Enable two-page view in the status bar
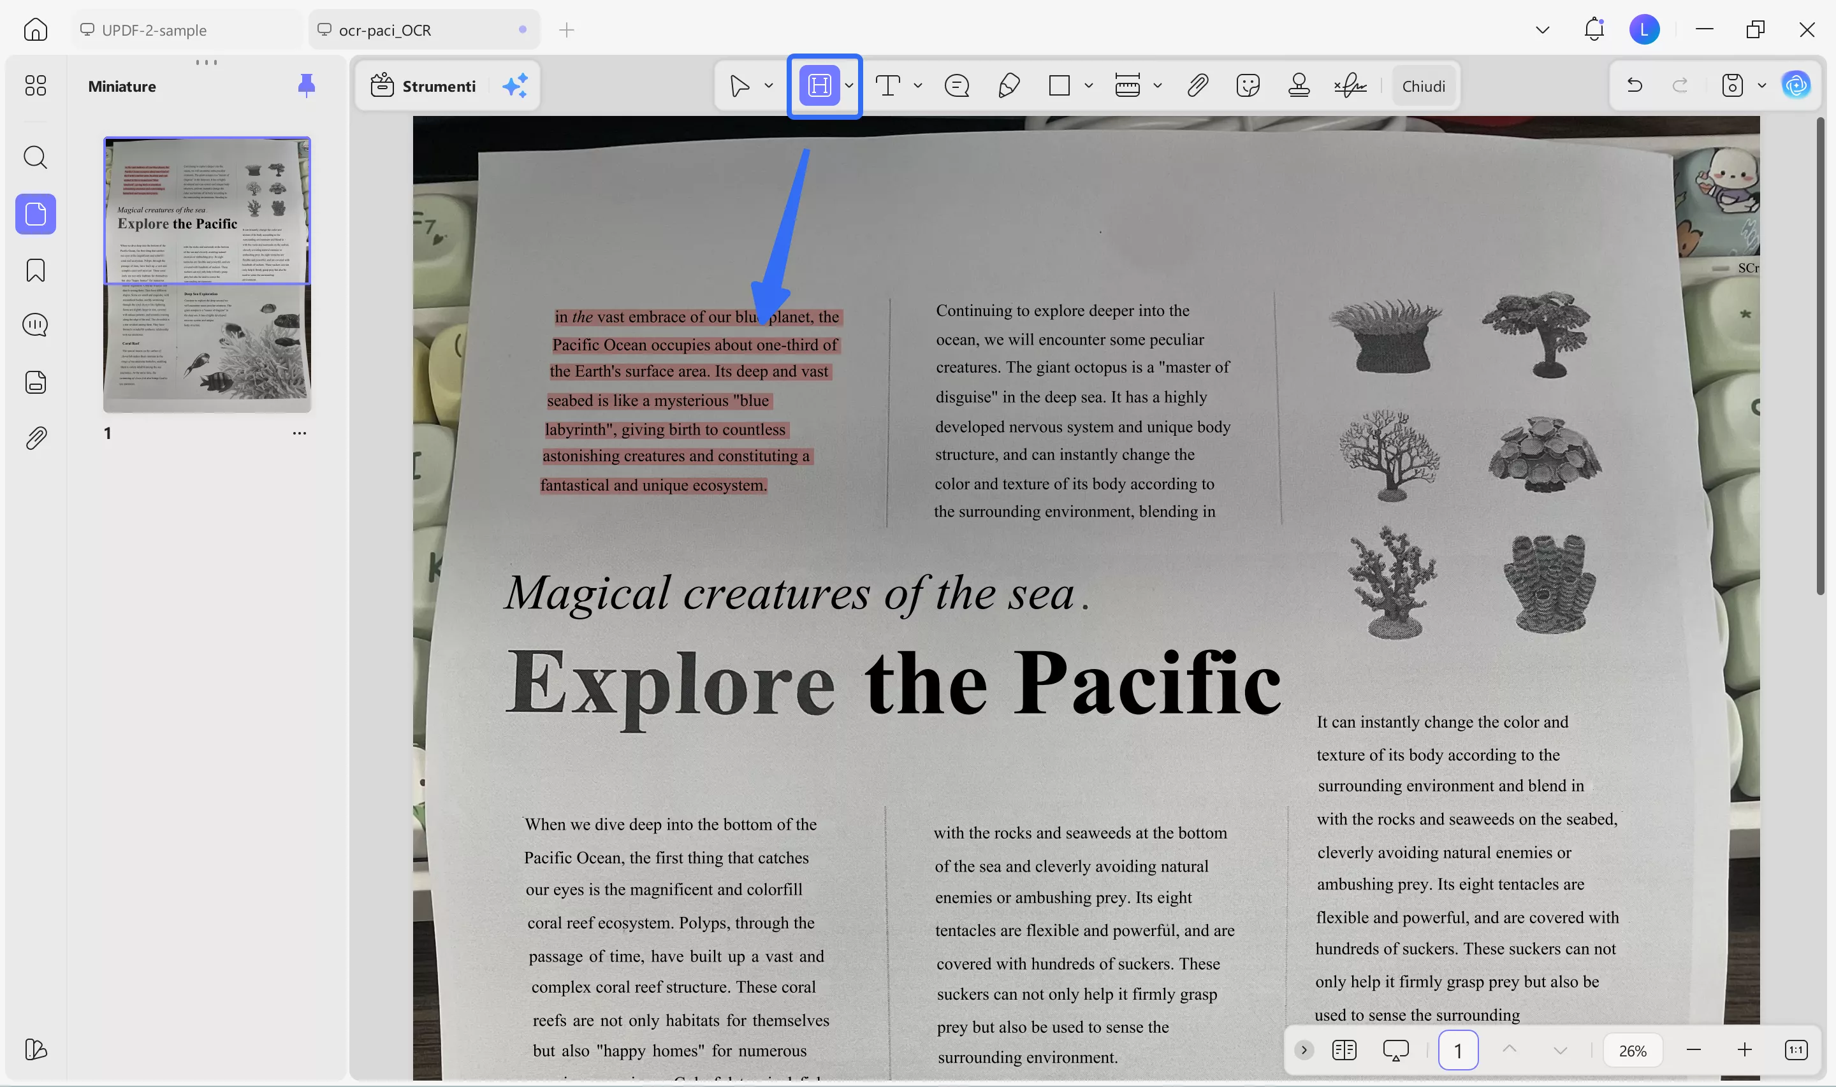 coord(1345,1049)
